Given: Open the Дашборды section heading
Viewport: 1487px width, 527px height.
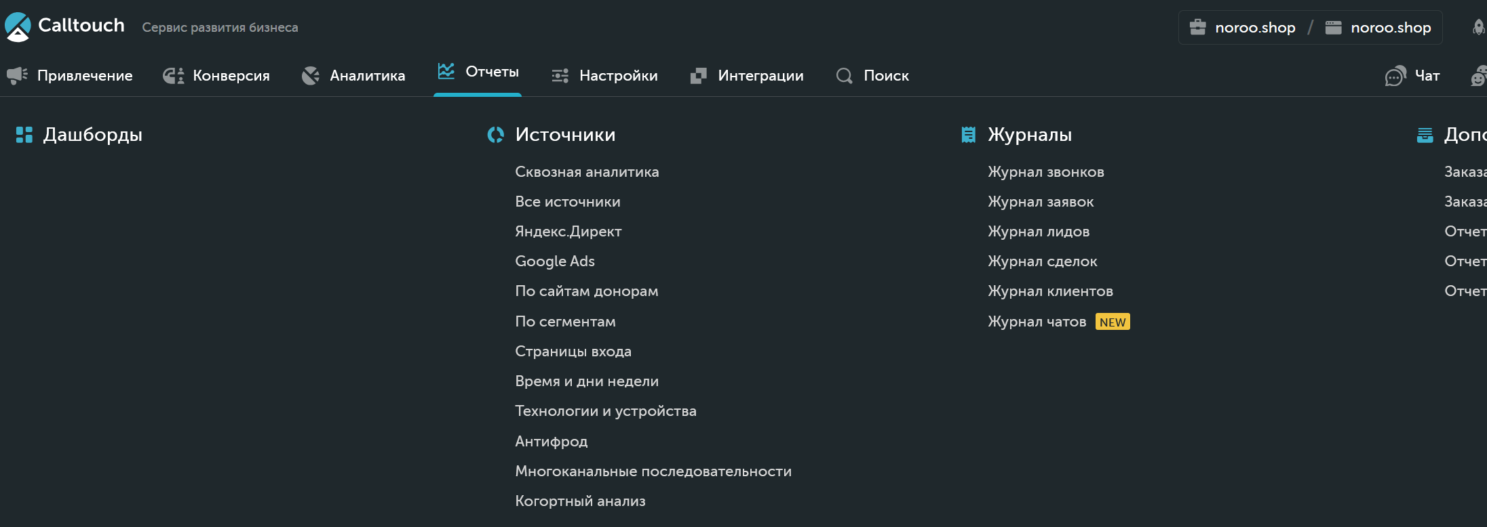Looking at the screenshot, I should click(x=92, y=135).
